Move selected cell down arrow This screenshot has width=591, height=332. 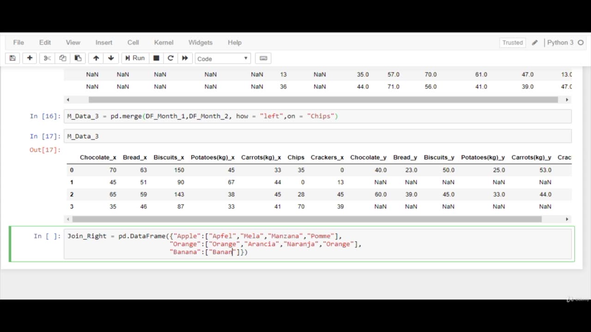coord(111,58)
